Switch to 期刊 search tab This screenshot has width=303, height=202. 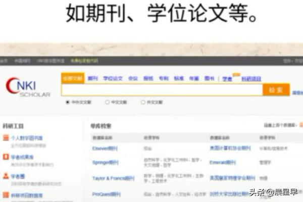click(x=93, y=78)
